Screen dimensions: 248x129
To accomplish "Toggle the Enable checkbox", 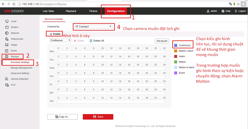I will [x=51, y=34].
